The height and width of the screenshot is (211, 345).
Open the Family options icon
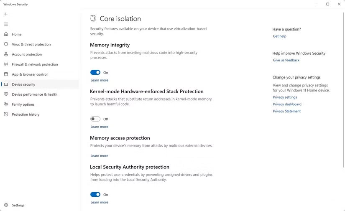click(x=6, y=104)
